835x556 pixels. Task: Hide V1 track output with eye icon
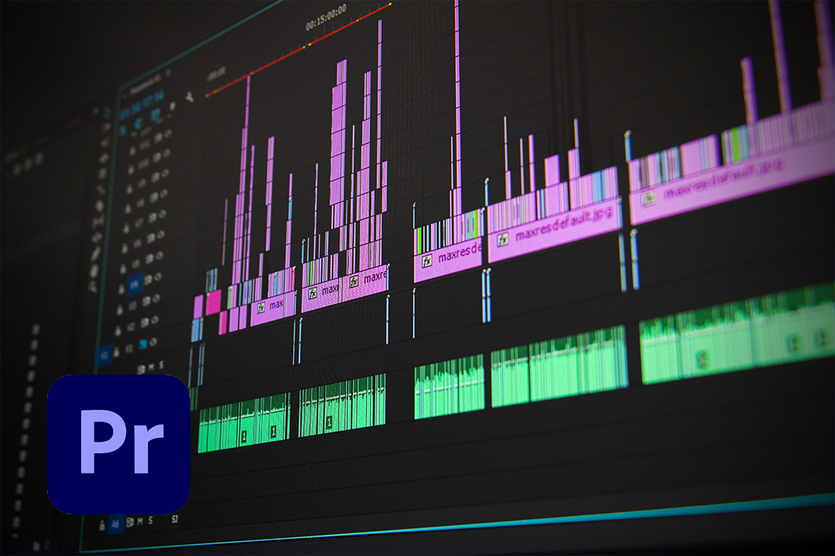154,342
